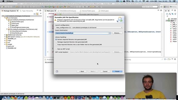The image size is (178, 100).
Task: Open Lightroom from the Dock
Action: (76, 97)
